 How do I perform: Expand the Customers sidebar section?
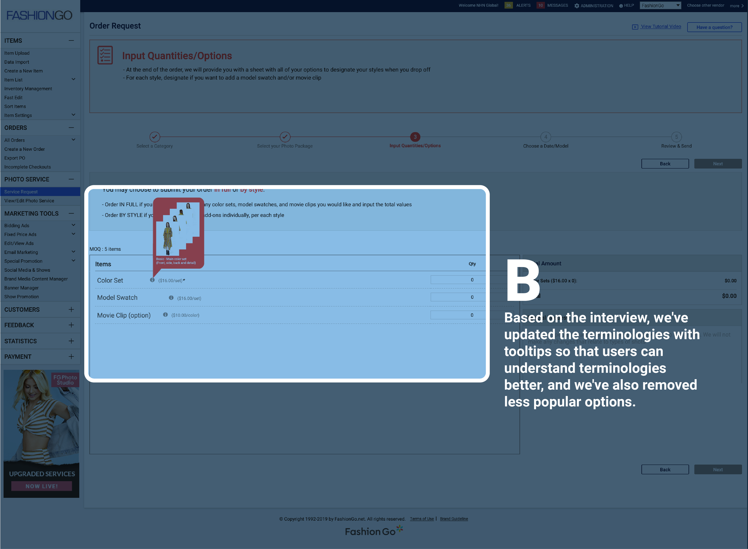click(x=71, y=309)
